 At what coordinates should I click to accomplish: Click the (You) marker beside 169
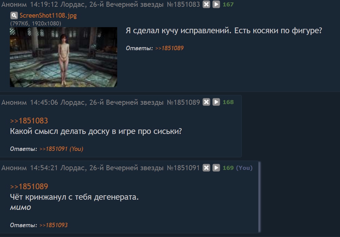click(x=244, y=168)
